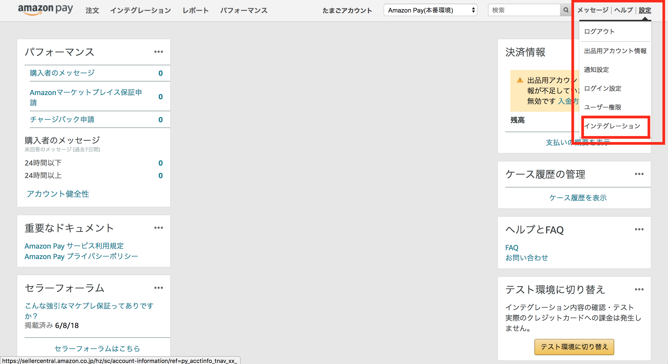Open the テスト環境に切り替え panel ellipsis menu
The image size is (668, 364).
639,289
